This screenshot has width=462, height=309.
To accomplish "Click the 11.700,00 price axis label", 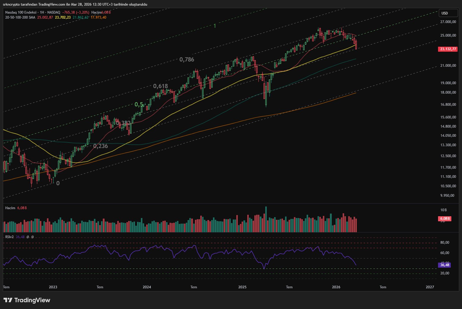I will coord(448,167).
